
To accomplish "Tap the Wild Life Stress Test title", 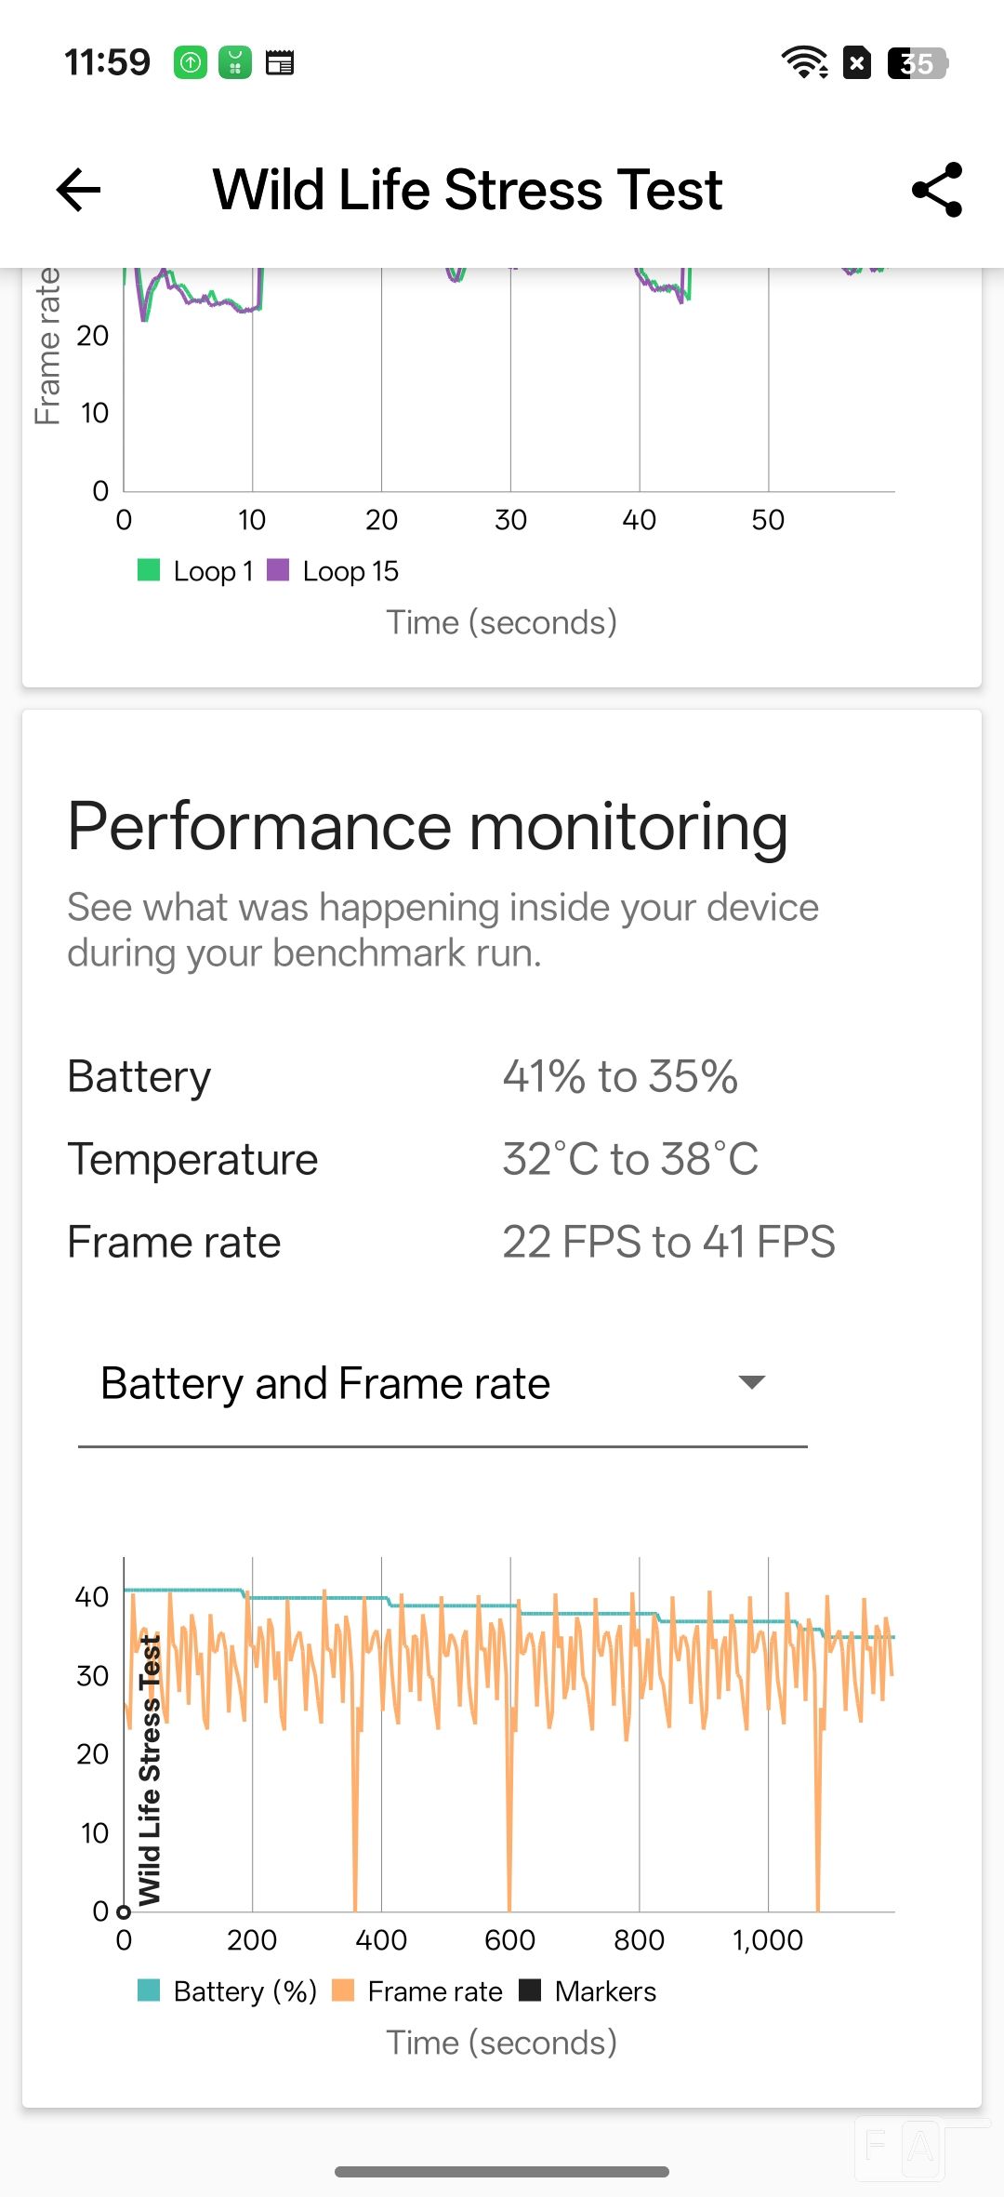I will 468,190.
